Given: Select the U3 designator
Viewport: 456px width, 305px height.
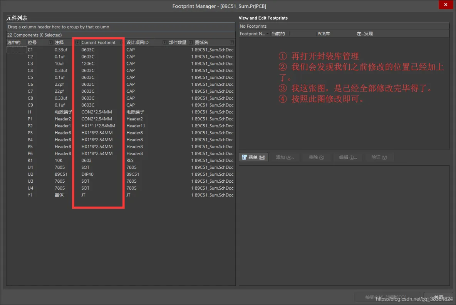Looking at the screenshot, I should click(x=30, y=181).
